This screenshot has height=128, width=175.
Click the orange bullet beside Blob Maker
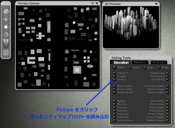click(167, 101)
